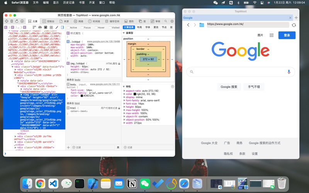Click the back arrow in TopMost browser
The width and height of the screenshot is (309, 193).
pyautogui.click(x=188, y=25)
